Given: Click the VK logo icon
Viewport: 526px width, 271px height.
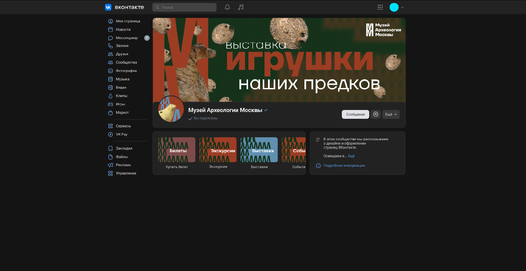Looking at the screenshot, I should [108, 7].
